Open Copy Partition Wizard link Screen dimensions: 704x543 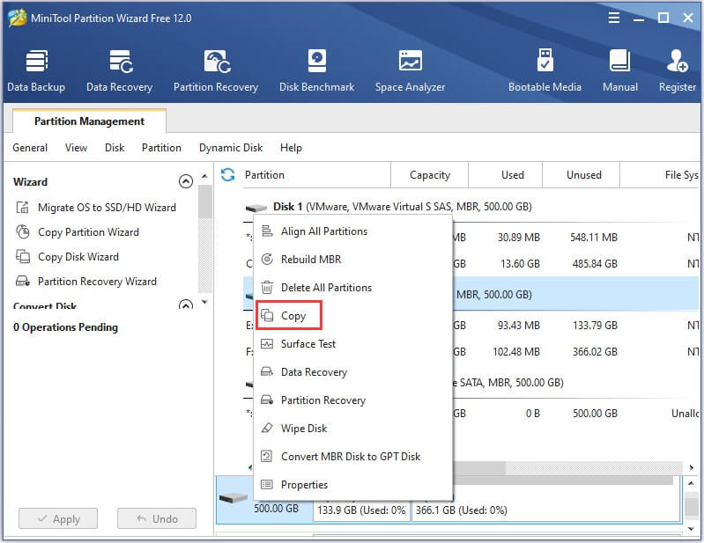(x=88, y=231)
